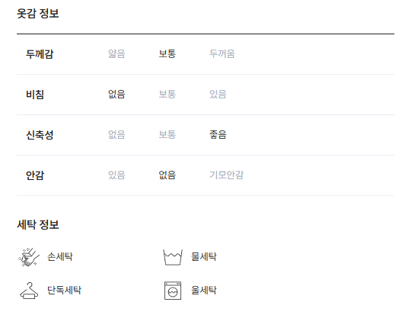Click the 세탁 정보 section heading
Image resolution: width=402 pixels, height=315 pixels.
pyautogui.click(x=38, y=224)
